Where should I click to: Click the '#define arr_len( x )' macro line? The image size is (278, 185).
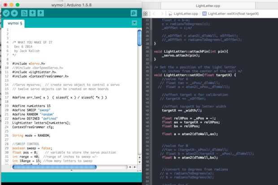[x=60, y=98]
